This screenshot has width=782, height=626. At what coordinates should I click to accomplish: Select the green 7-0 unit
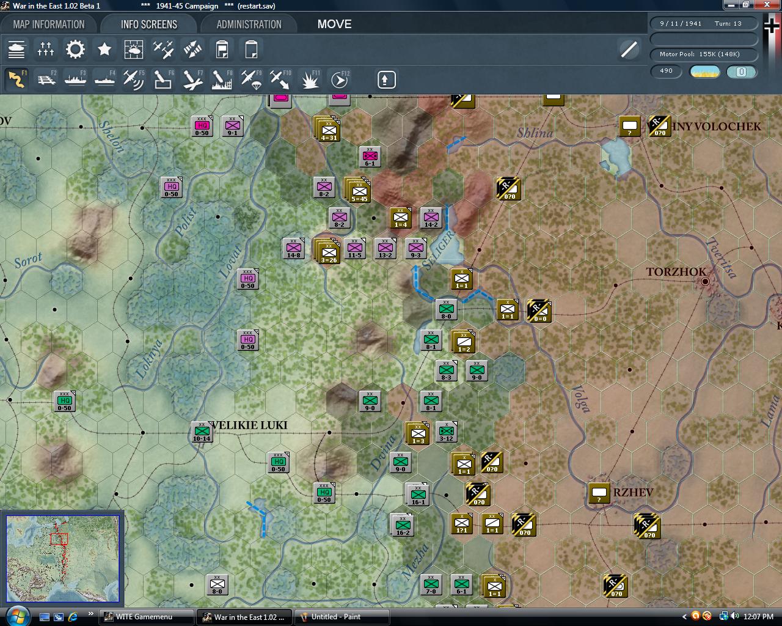[x=431, y=584]
